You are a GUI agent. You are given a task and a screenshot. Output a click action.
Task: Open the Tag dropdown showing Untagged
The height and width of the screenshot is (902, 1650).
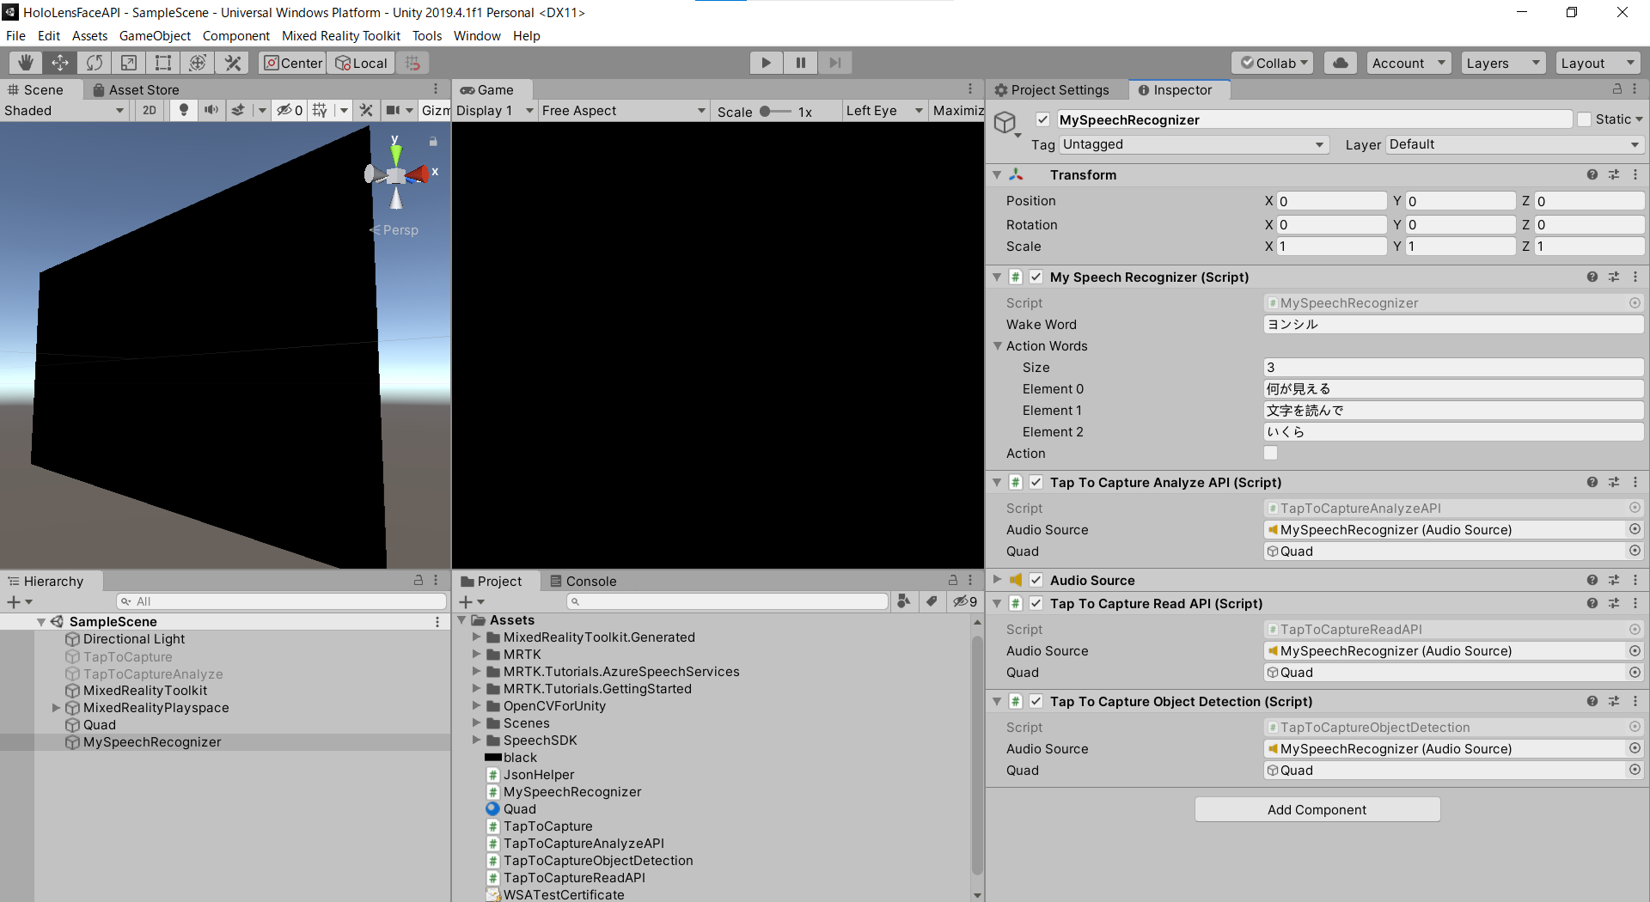pyautogui.click(x=1194, y=144)
